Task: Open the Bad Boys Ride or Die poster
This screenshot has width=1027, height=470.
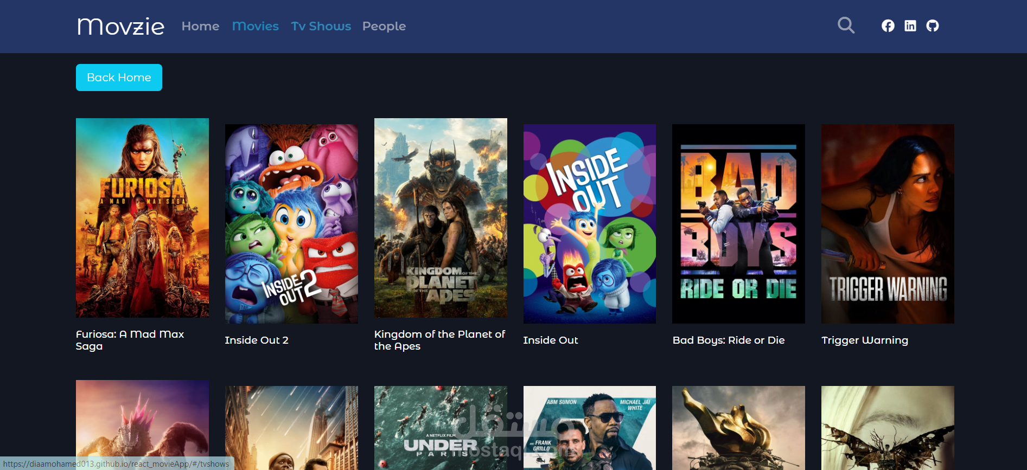Action: [x=738, y=224]
